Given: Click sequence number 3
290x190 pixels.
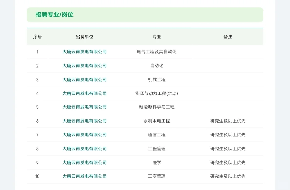Looking at the screenshot, I should [x=37, y=80].
